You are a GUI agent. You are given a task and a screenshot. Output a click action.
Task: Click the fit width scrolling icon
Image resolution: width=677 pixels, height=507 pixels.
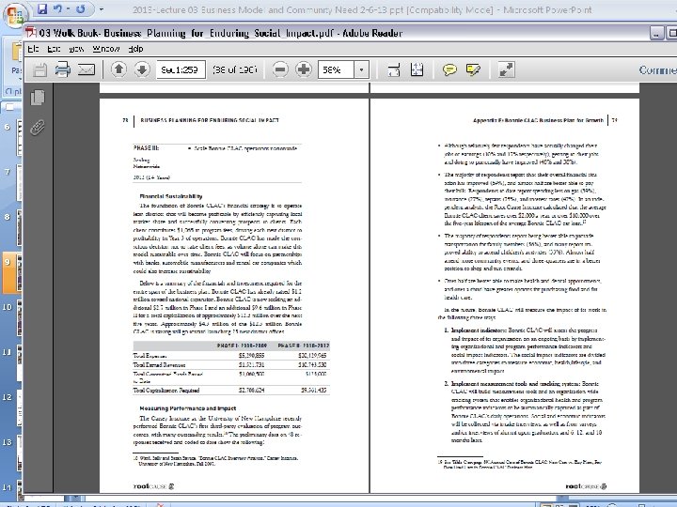(x=394, y=69)
